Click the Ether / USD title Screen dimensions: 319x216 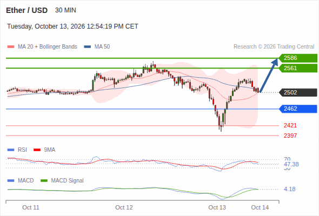26,10
